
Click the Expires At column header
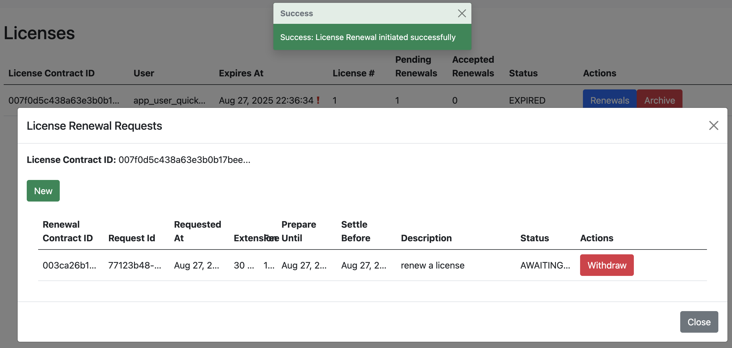coord(241,73)
